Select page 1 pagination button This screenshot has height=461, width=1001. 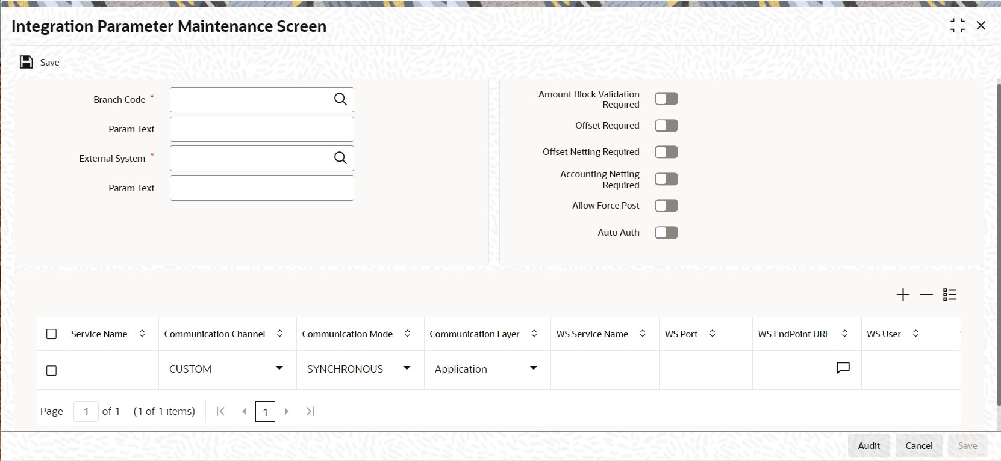tap(265, 412)
